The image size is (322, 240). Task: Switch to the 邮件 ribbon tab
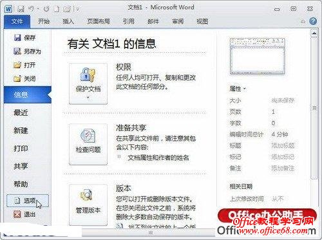153,21
